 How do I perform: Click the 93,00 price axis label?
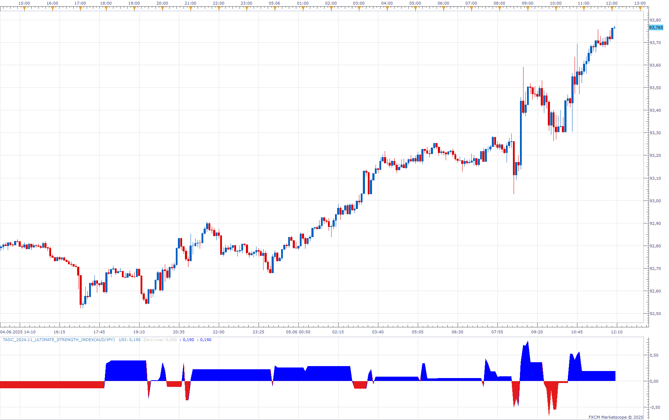click(655, 201)
